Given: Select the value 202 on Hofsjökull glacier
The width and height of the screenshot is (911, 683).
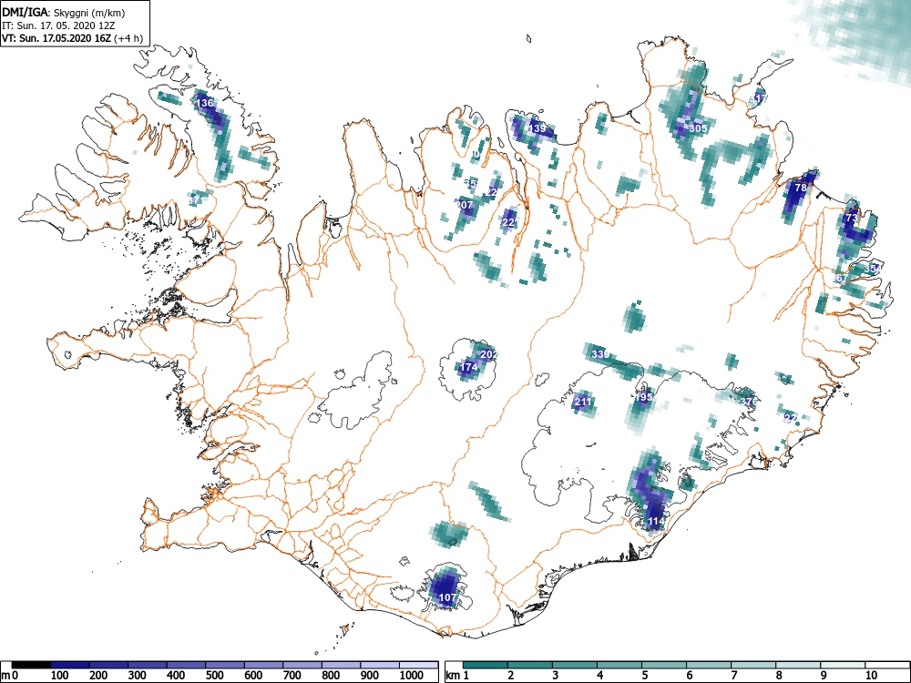Looking at the screenshot, I should pyautogui.click(x=490, y=354).
